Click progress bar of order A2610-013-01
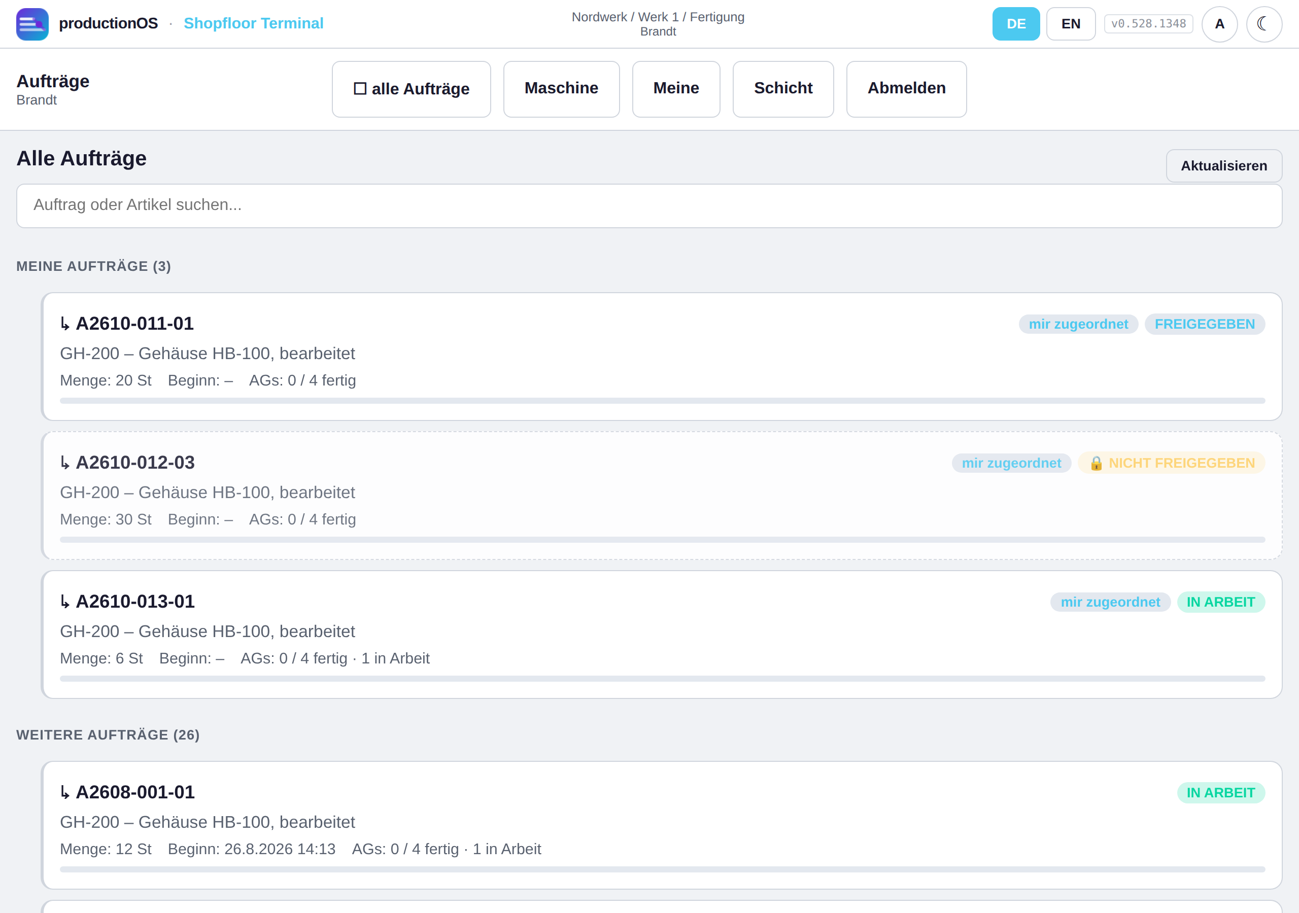Screen dimensions: 1299x913 coord(662,678)
